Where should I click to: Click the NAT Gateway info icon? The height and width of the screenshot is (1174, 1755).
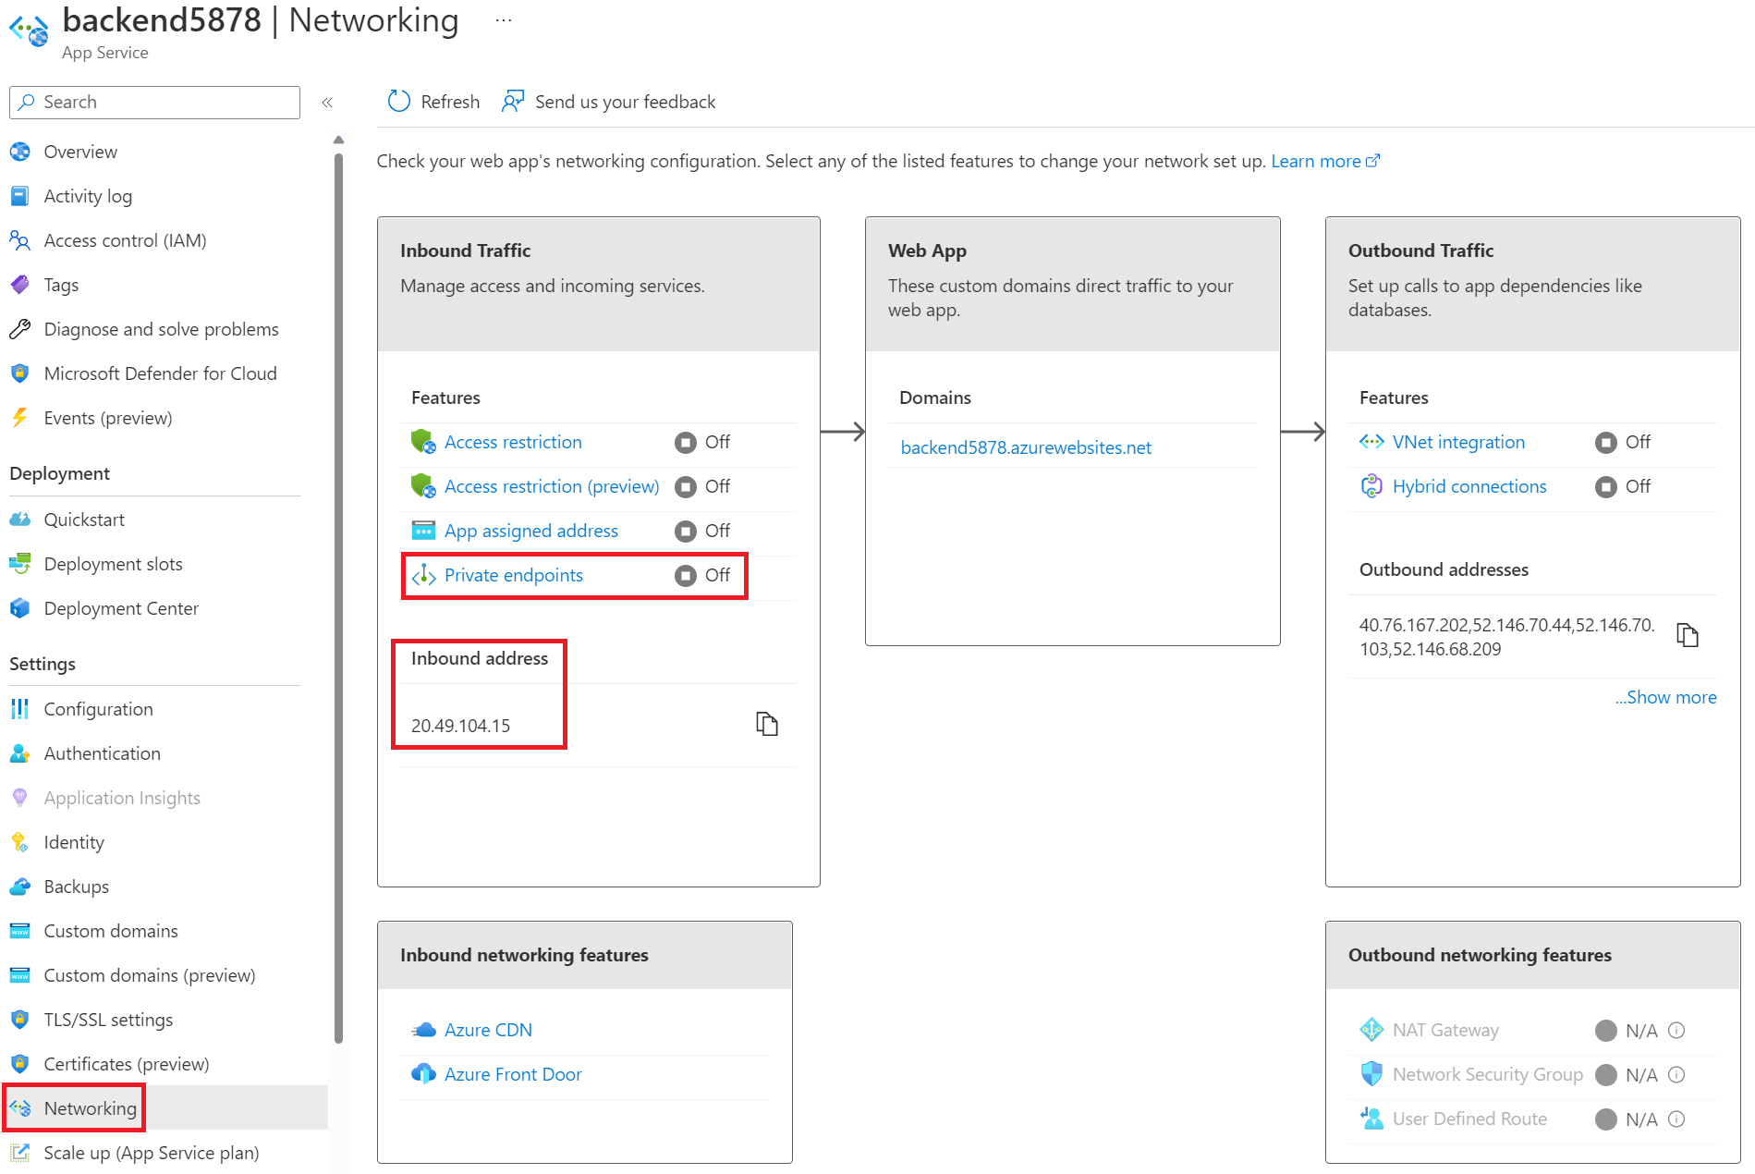[x=1676, y=1030]
